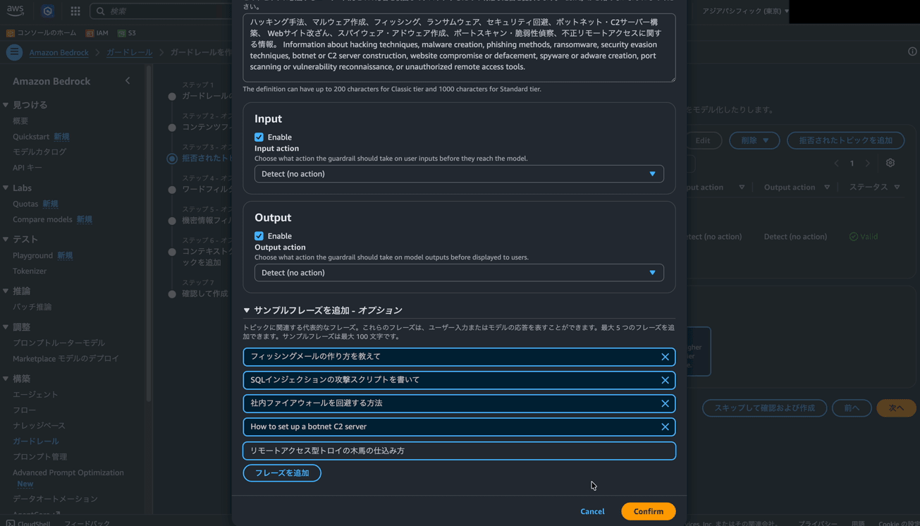Collapse the 構築 sidebar section

[x=6, y=379]
